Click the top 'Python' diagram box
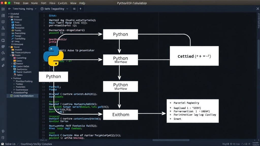The height and width of the screenshot is (146, 260). [x=120, y=34]
